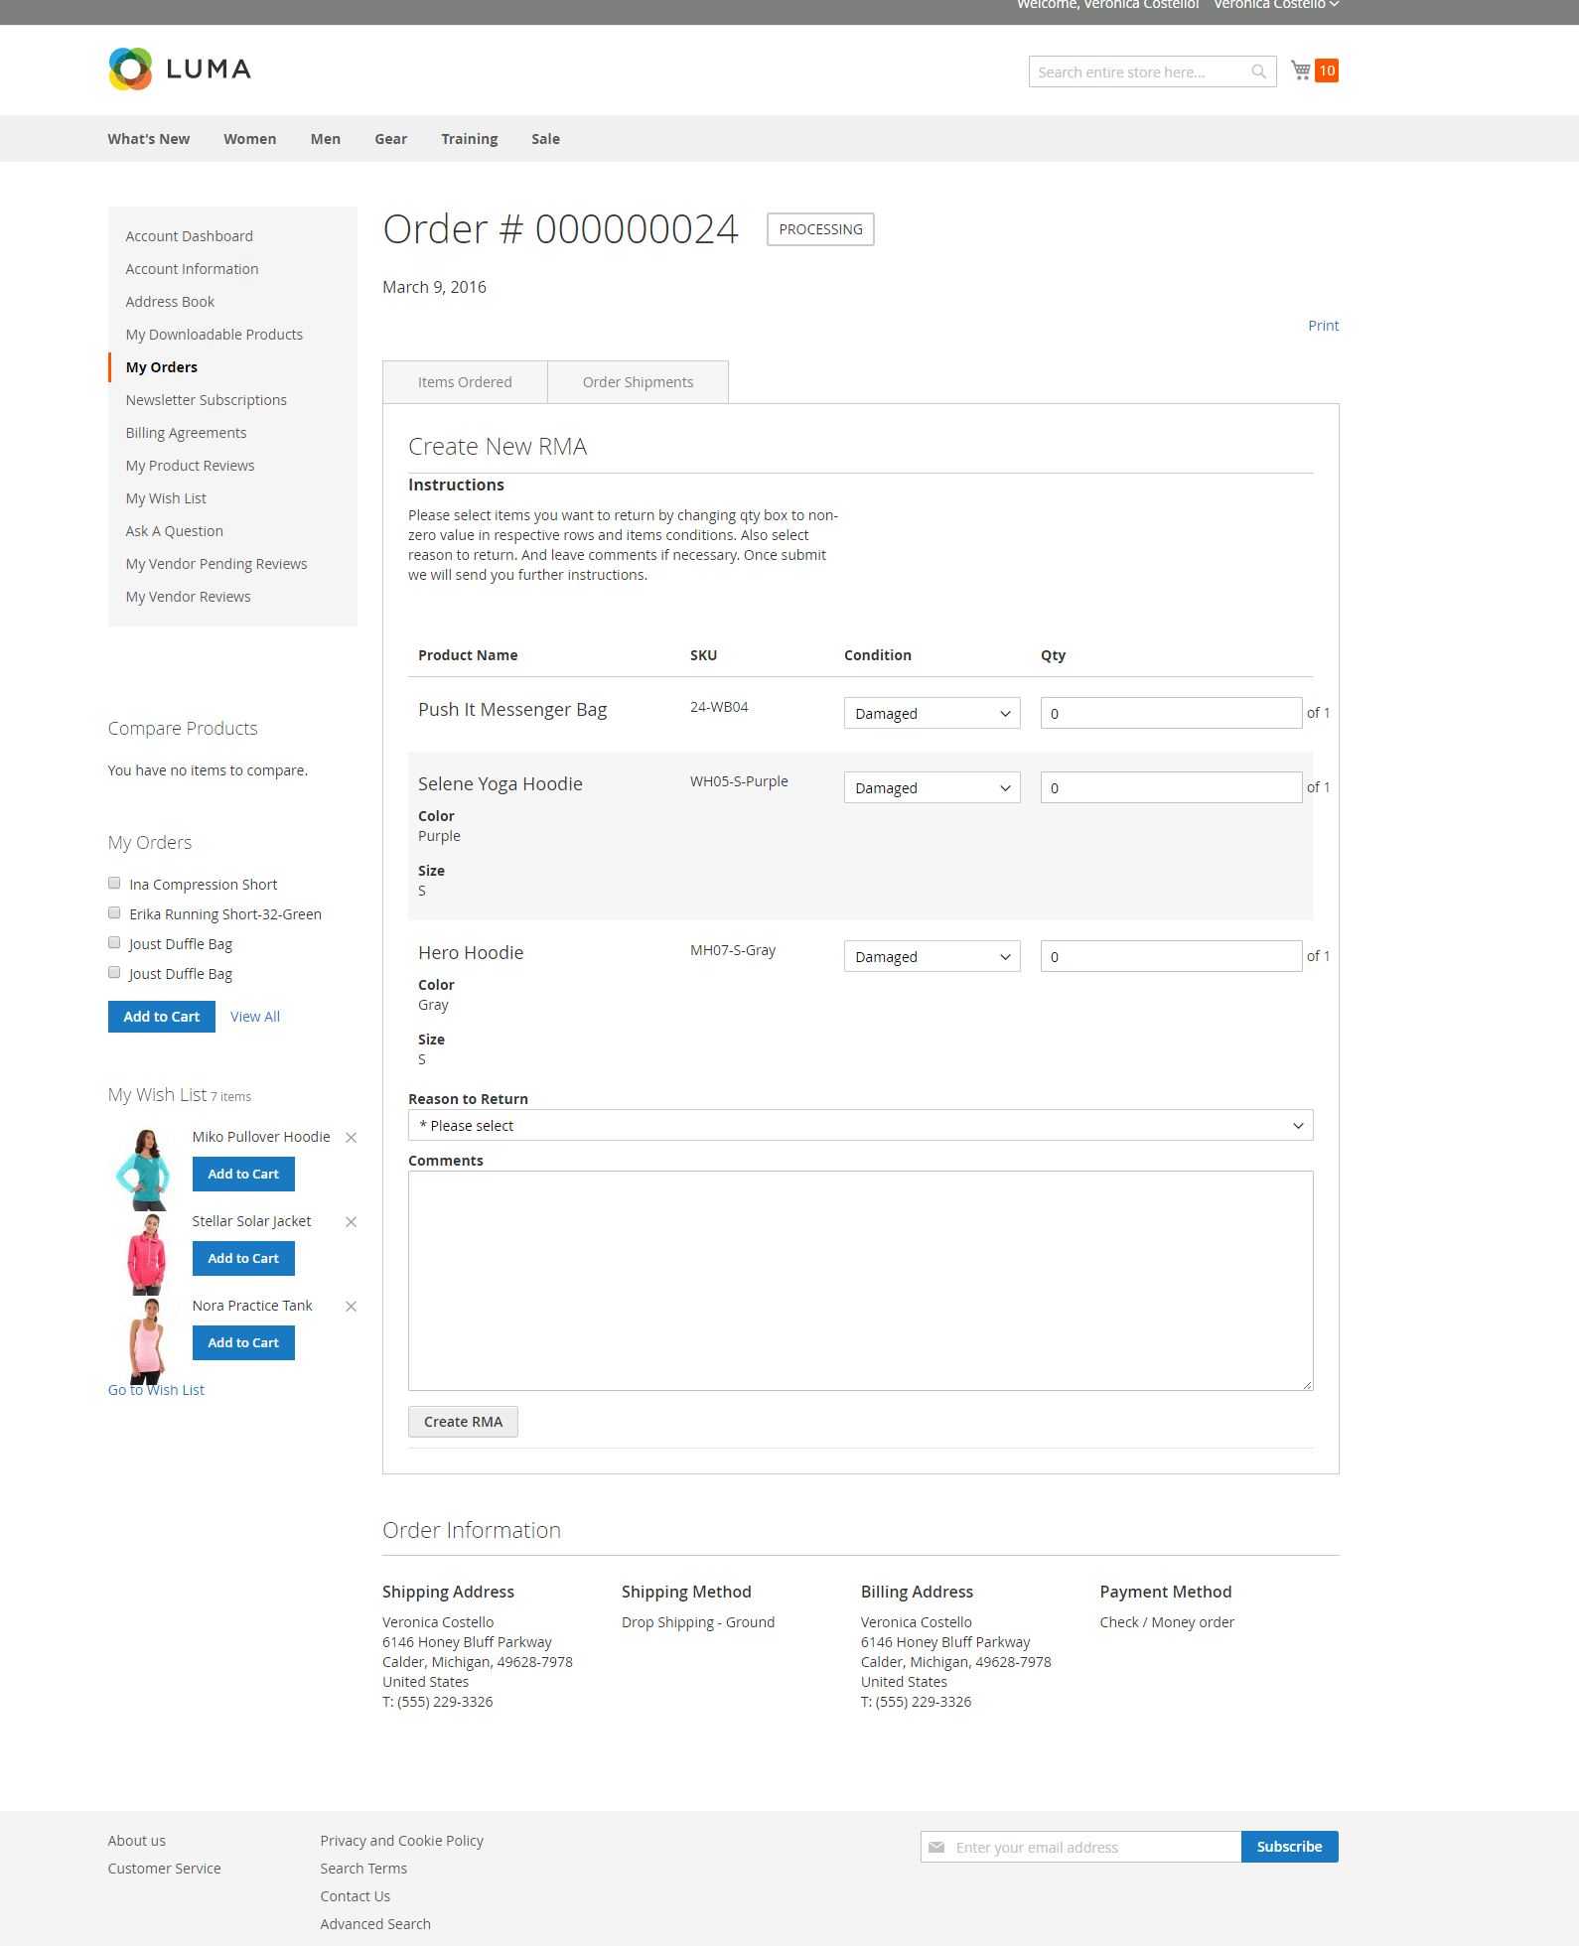This screenshot has width=1579, height=1946.
Task: Open My Vendor Pending Reviews in sidebar
Action: pyautogui.click(x=216, y=564)
